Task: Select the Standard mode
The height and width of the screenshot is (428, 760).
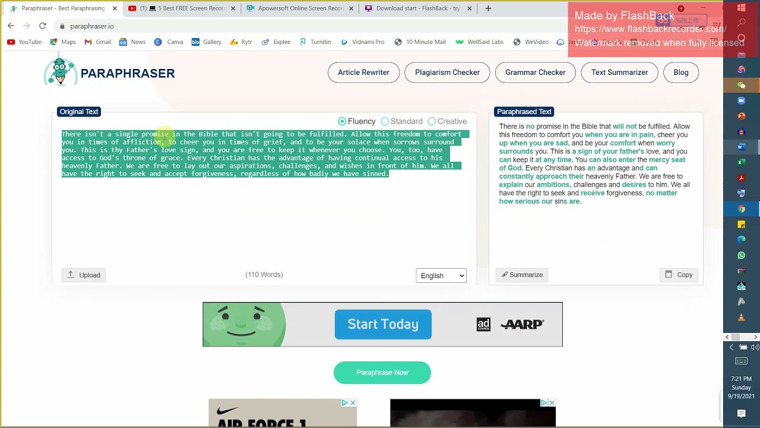Action: 402,121
